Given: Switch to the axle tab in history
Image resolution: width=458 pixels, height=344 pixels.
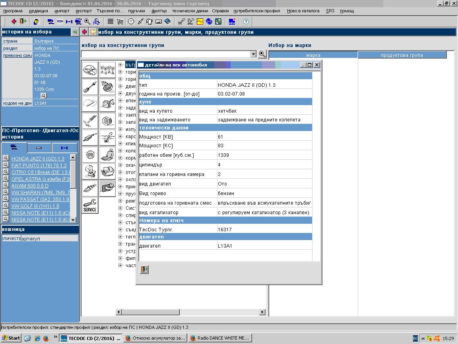Looking at the screenshot, I should pyautogui.click(x=64, y=148).
